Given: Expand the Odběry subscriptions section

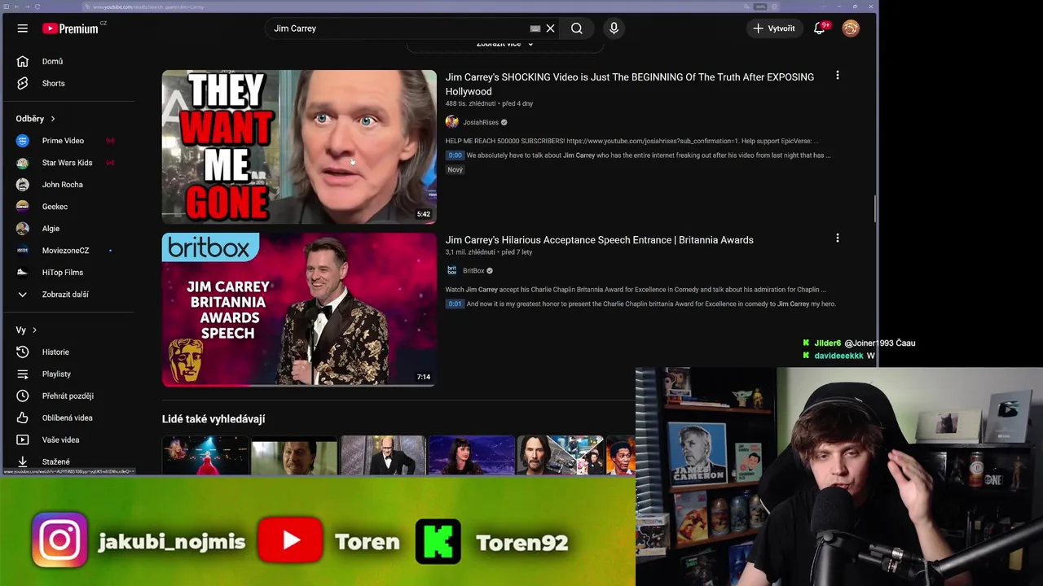Looking at the screenshot, I should click(36, 119).
